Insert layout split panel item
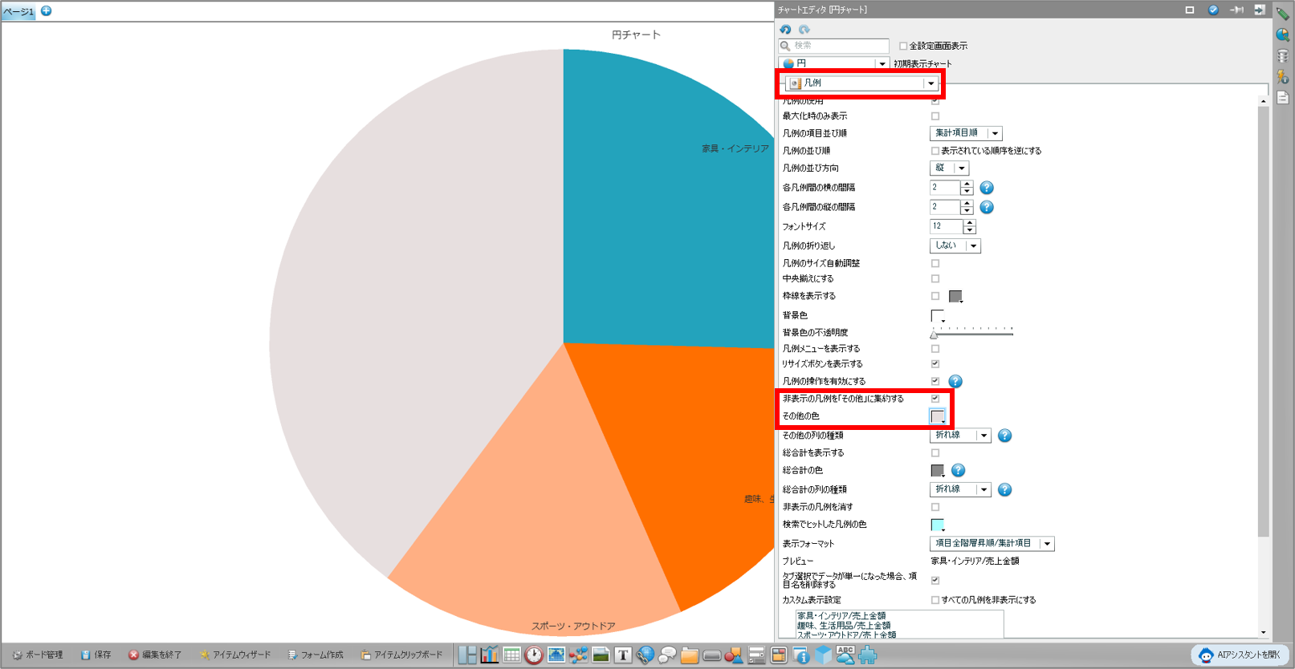The width and height of the screenshot is (1295, 669). point(467,655)
